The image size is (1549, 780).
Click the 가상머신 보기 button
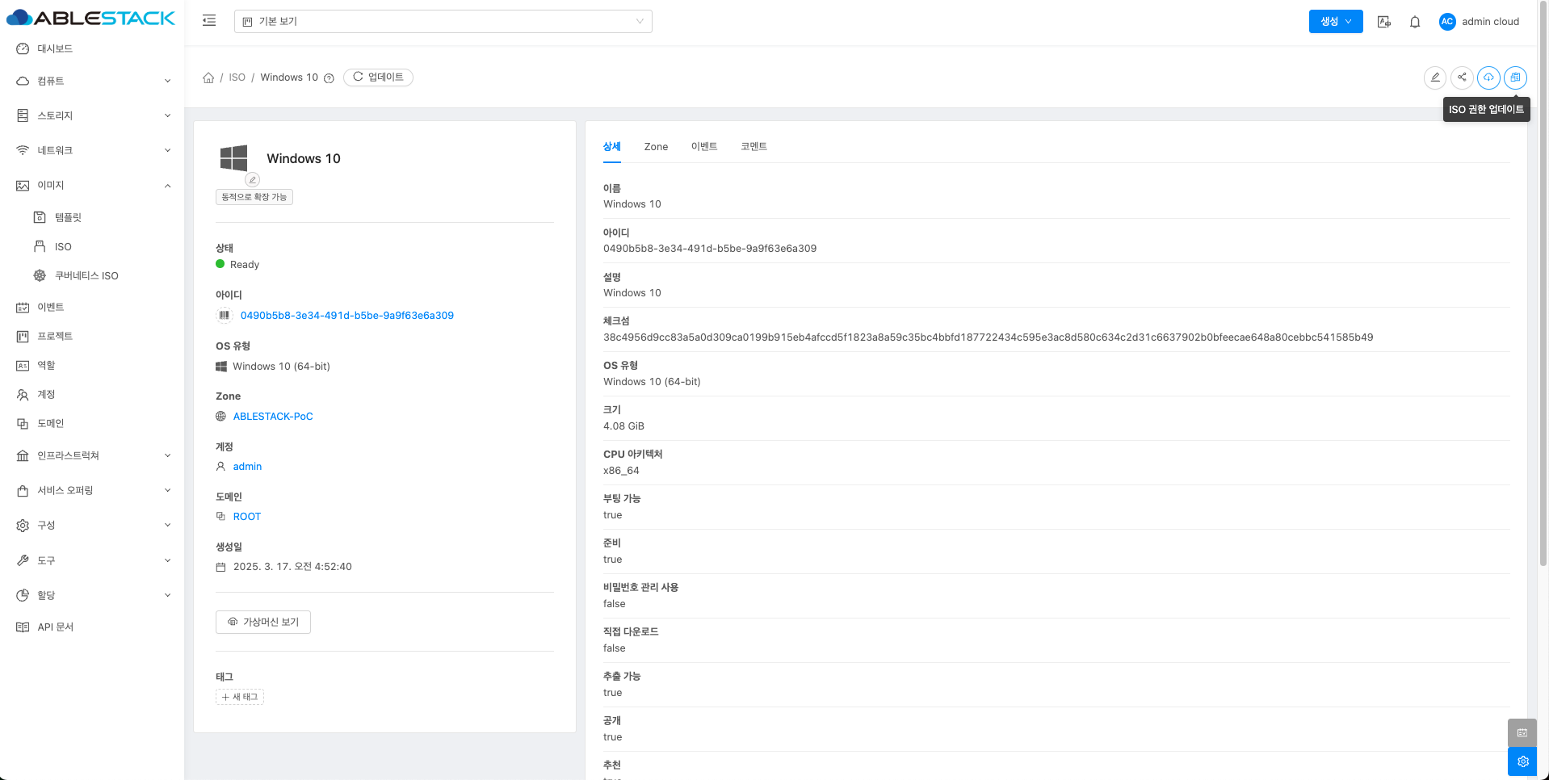pos(263,622)
